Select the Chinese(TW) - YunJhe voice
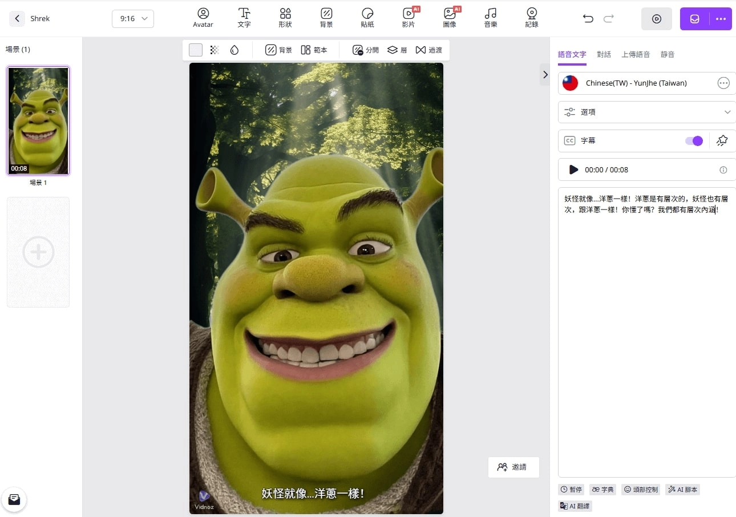The image size is (736, 517). click(636, 83)
